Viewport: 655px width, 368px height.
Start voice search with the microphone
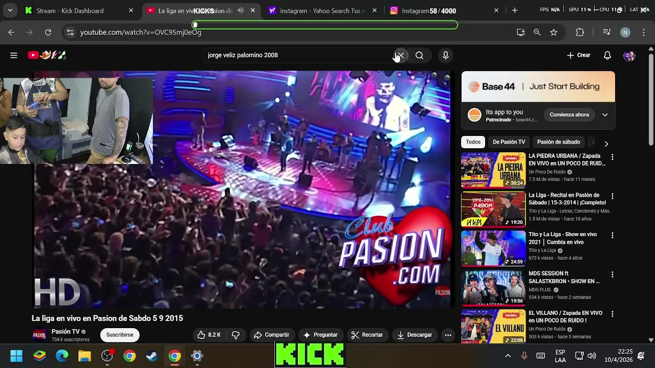coord(446,55)
